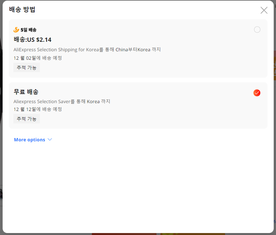
Task: Select the 무료 배송 checked radio button
Action: 257,93
